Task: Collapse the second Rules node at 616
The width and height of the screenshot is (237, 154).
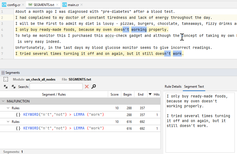Action: pyautogui.click(x=8, y=122)
